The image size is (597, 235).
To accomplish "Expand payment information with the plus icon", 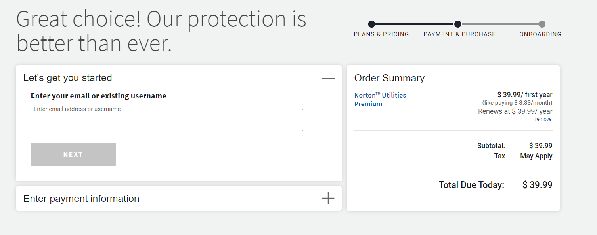I will tap(328, 198).
